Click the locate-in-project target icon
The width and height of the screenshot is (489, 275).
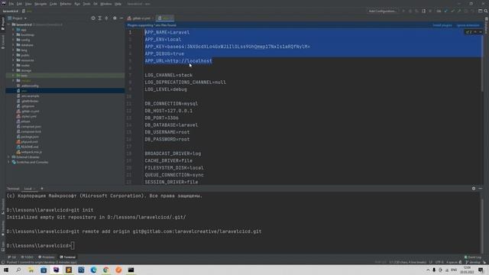coord(93,18)
